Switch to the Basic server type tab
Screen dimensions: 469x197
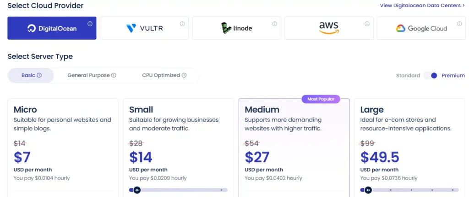(31, 75)
